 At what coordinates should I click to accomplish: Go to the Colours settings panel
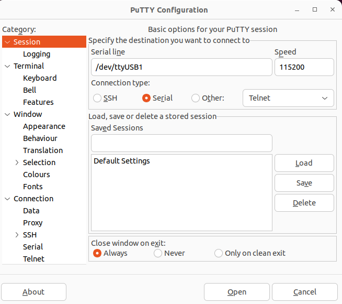37,175
